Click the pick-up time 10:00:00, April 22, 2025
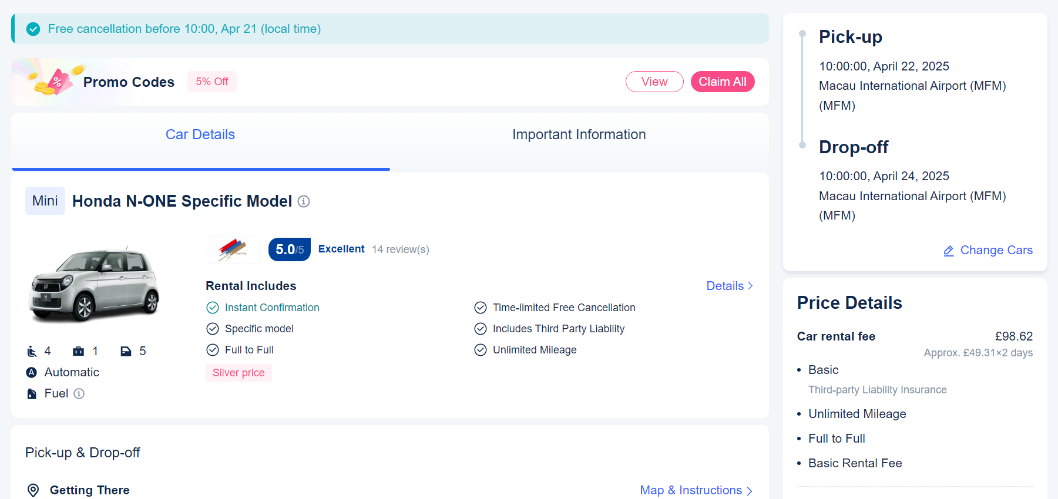 coord(884,66)
